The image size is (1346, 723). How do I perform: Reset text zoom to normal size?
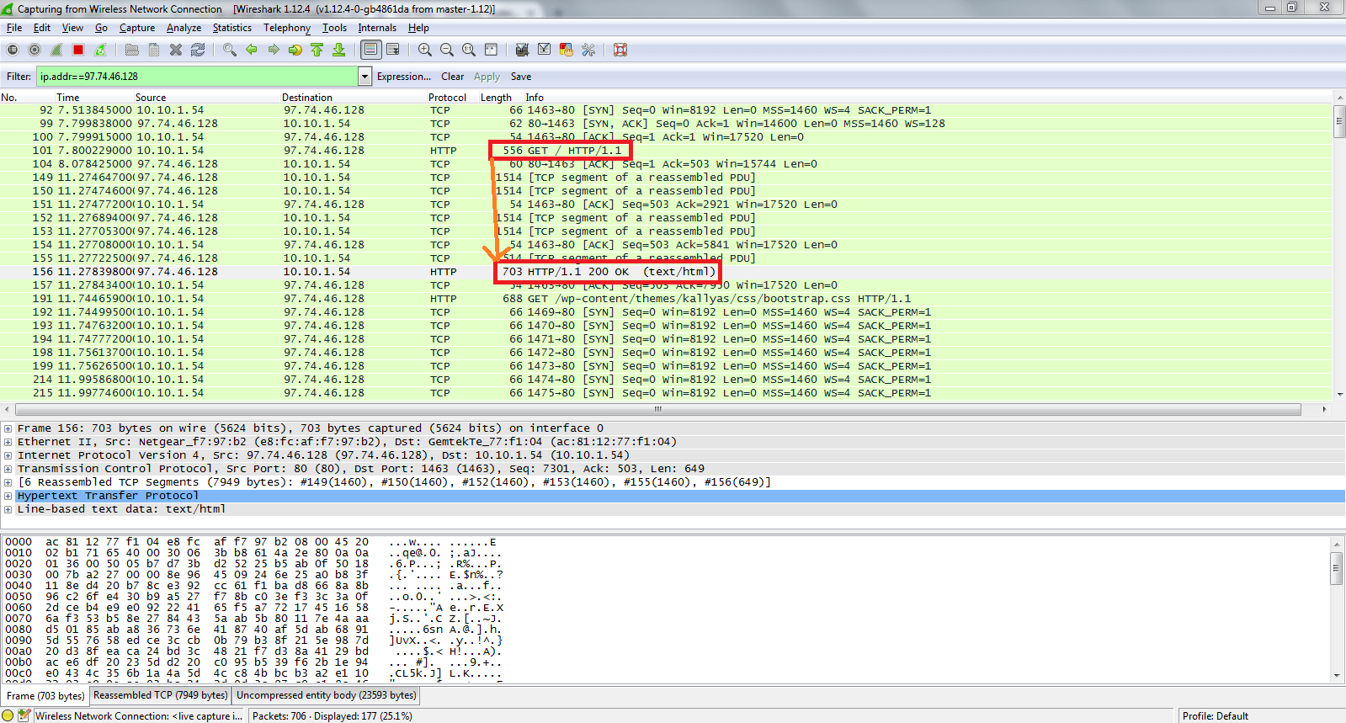click(469, 50)
